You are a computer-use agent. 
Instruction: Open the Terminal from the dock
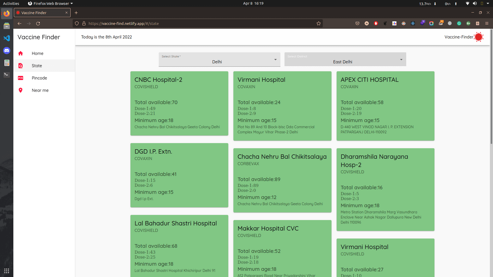[x=7, y=75]
